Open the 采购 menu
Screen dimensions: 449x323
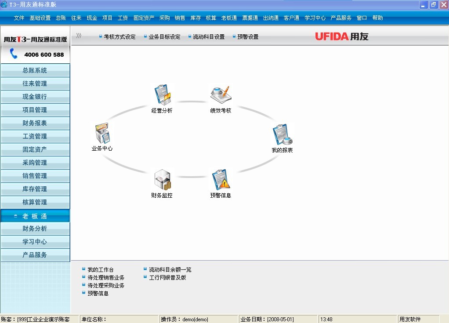pyautogui.click(x=164, y=18)
